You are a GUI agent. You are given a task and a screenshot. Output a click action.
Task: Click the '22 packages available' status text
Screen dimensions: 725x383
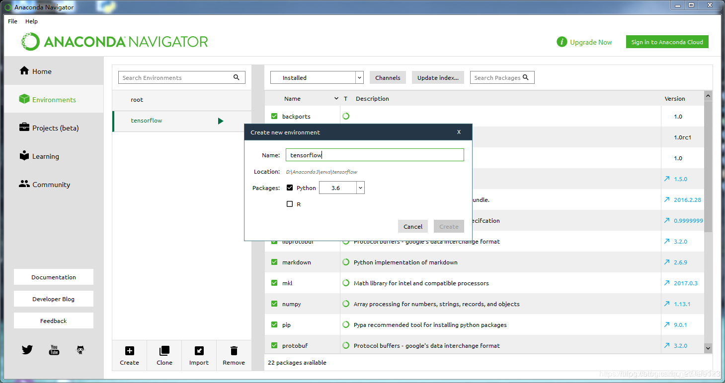point(297,363)
